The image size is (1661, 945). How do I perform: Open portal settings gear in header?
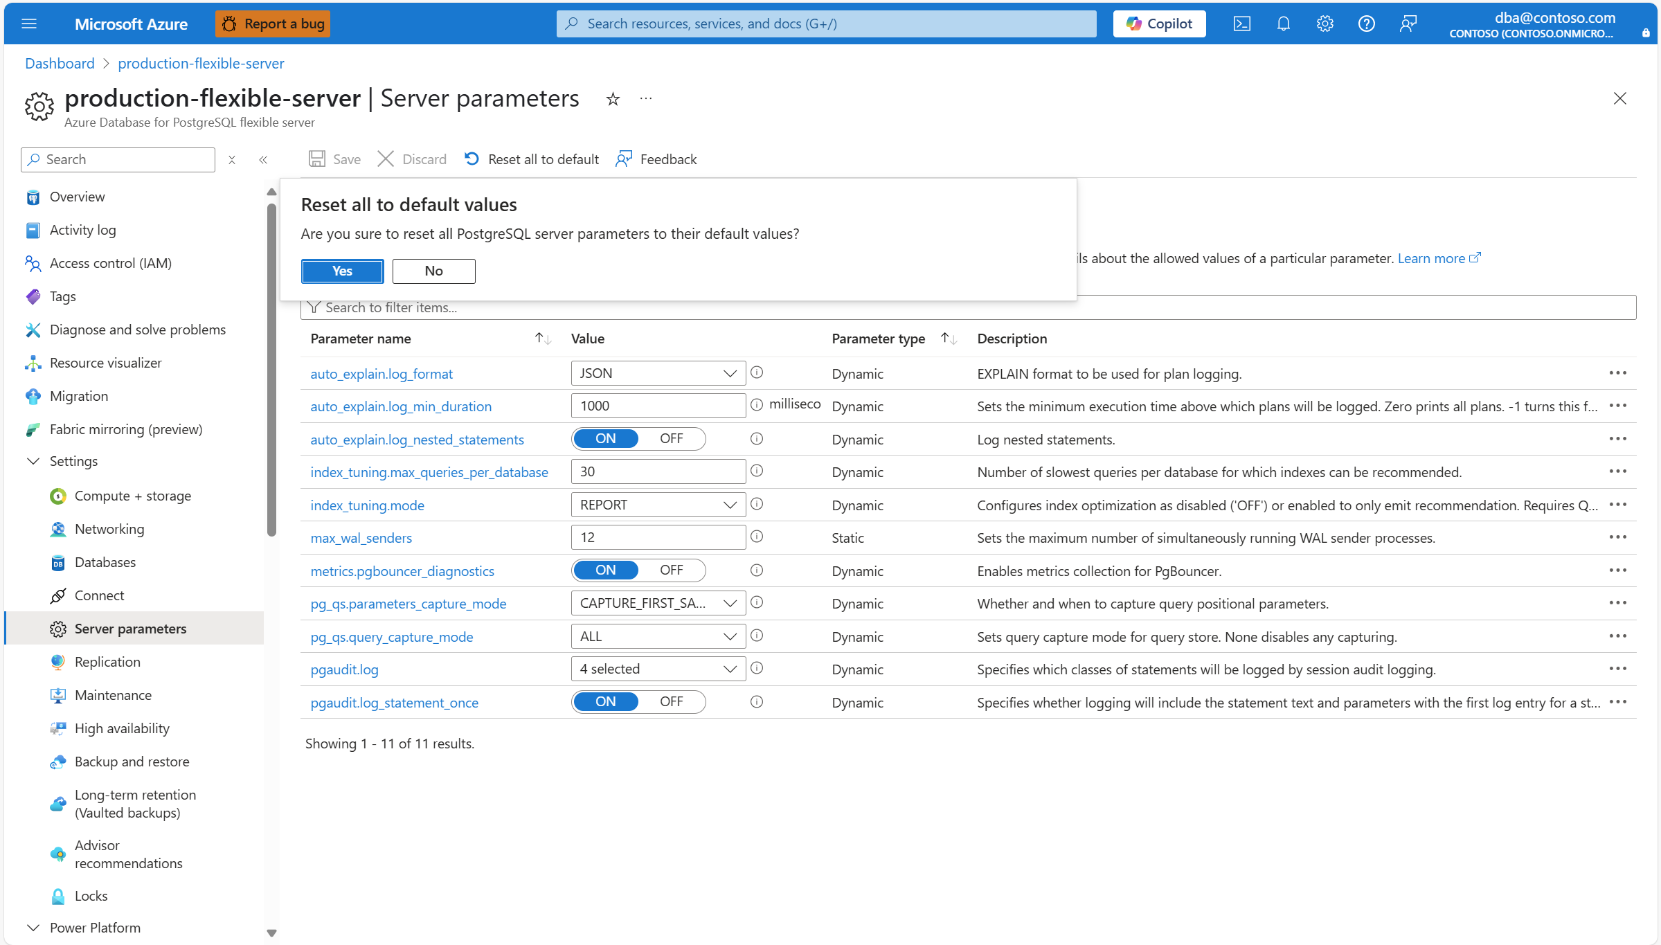[x=1325, y=24]
